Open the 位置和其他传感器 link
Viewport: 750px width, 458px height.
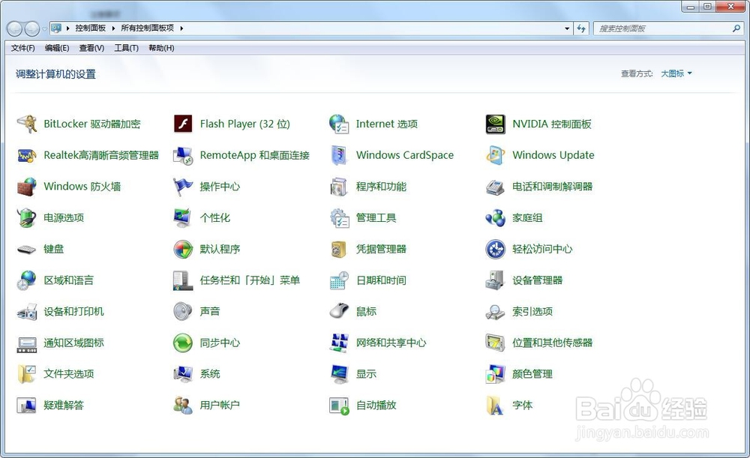pos(553,343)
